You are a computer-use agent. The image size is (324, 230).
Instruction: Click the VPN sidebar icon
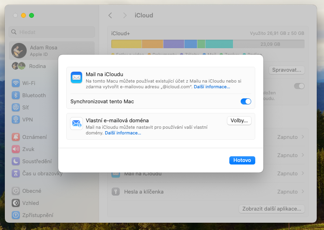point(16,119)
